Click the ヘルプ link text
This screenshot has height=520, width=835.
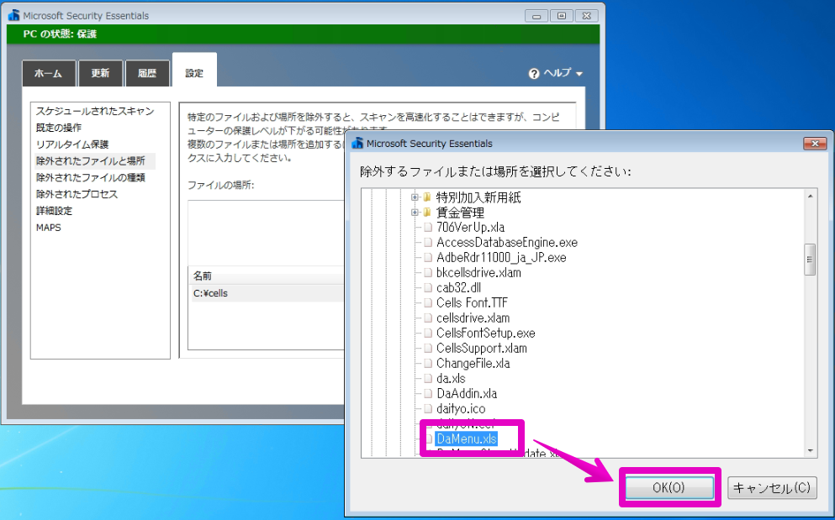click(557, 73)
